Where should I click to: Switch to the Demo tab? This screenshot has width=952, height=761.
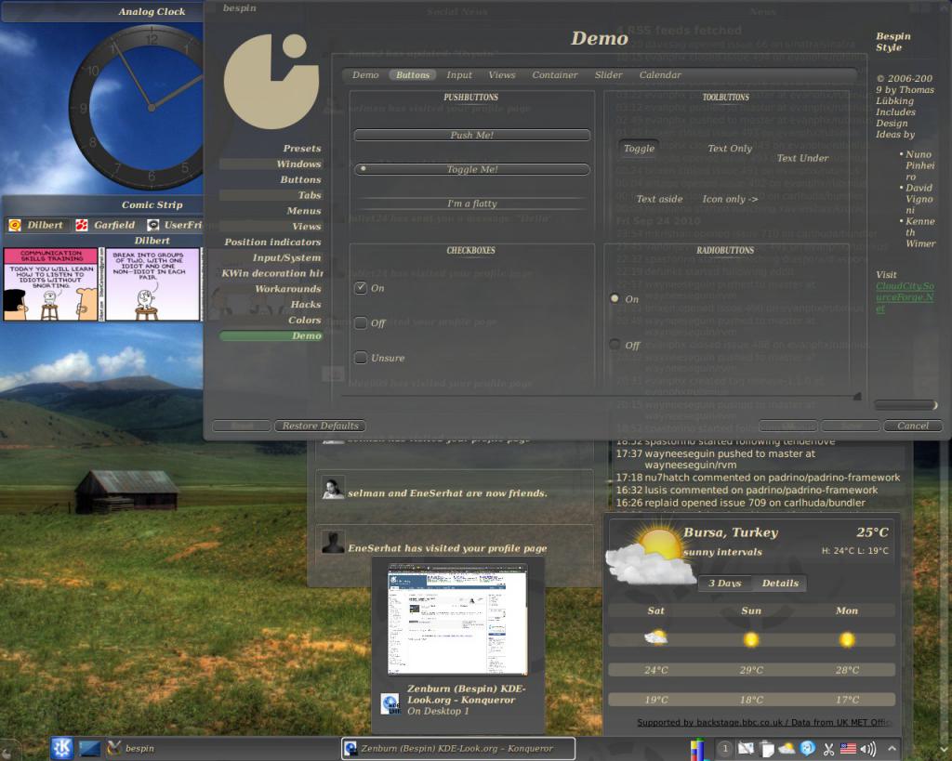pos(365,74)
